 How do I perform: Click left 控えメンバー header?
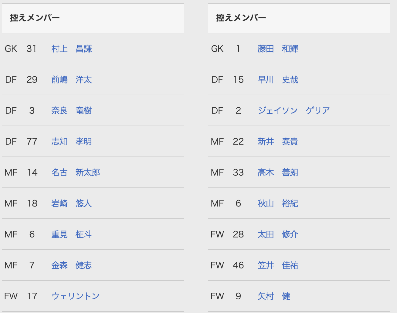[35, 18]
